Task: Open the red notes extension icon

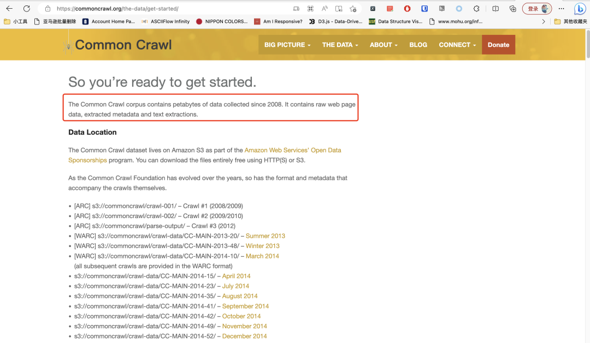Action: 390,9
